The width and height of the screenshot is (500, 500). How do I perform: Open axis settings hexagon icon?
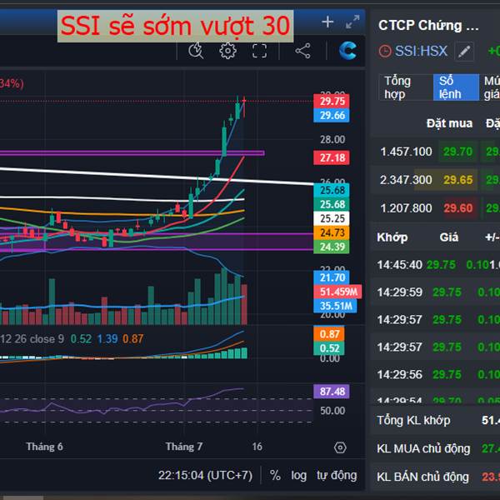pos(340,447)
